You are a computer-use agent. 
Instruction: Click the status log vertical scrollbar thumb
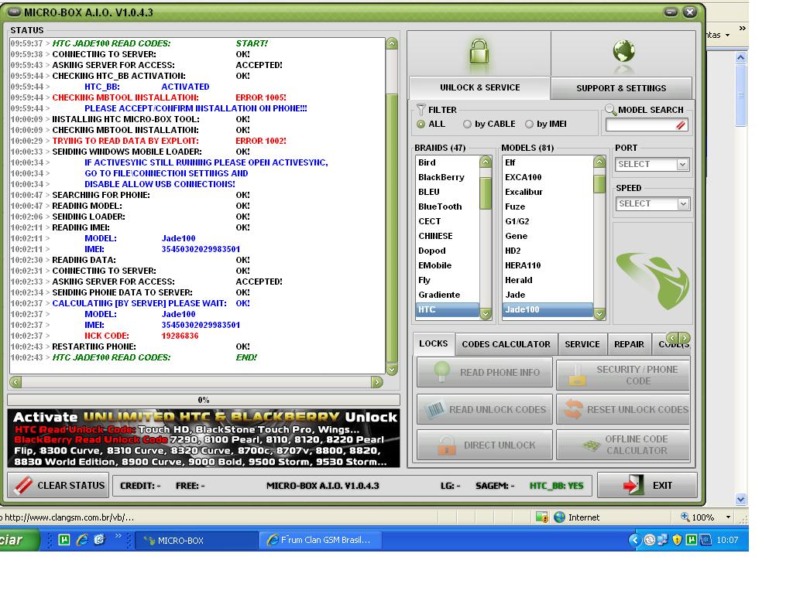392,227
